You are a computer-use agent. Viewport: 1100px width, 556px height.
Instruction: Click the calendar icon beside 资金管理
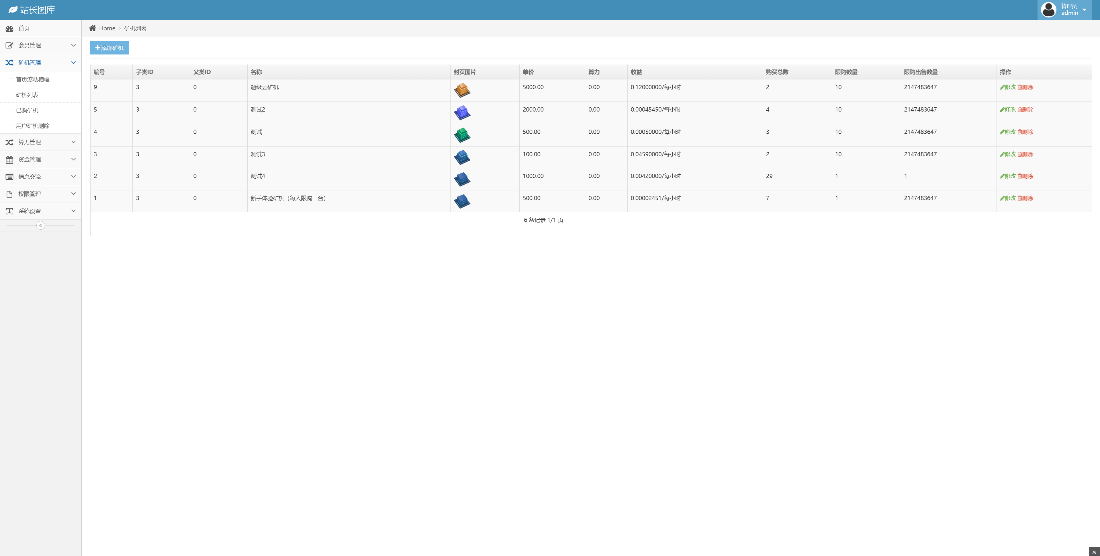pos(9,159)
